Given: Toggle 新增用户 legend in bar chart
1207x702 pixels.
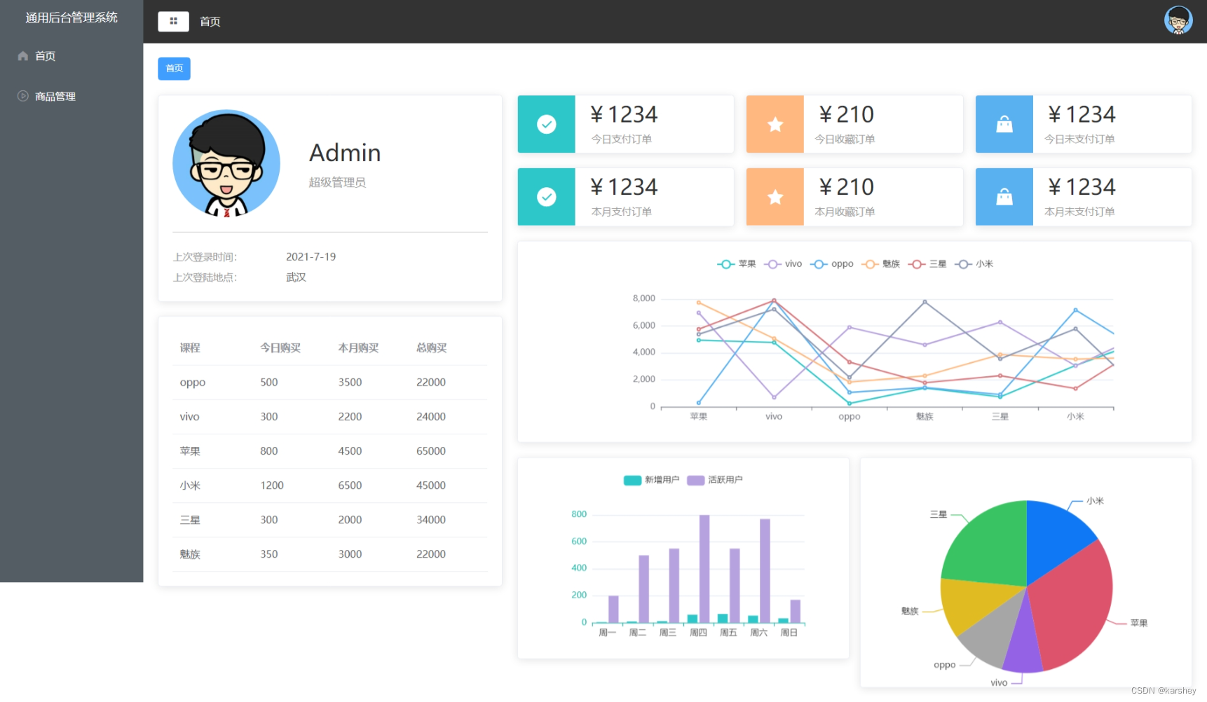Looking at the screenshot, I should click(x=651, y=480).
